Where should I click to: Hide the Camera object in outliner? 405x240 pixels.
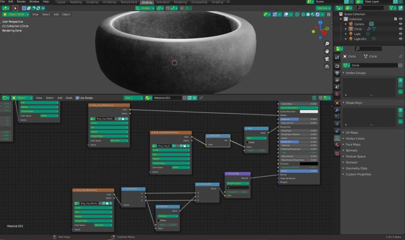tap(400, 24)
